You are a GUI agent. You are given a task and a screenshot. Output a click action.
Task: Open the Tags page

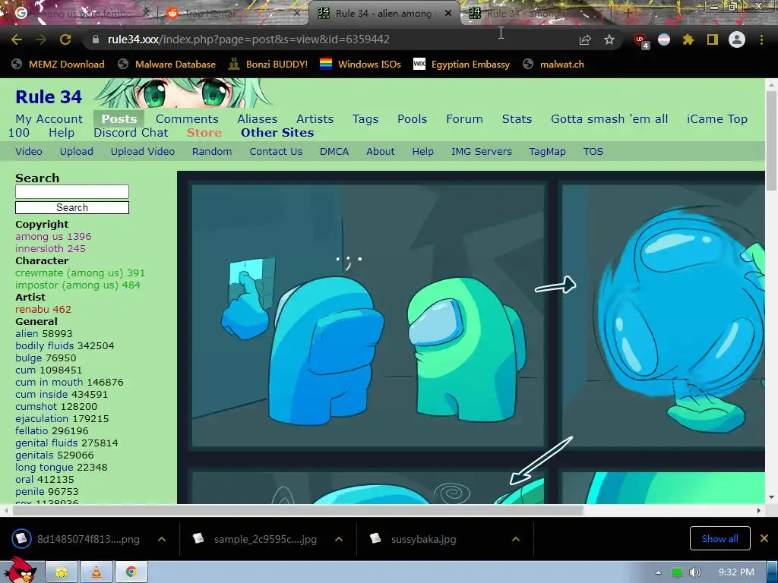[365, 119]
